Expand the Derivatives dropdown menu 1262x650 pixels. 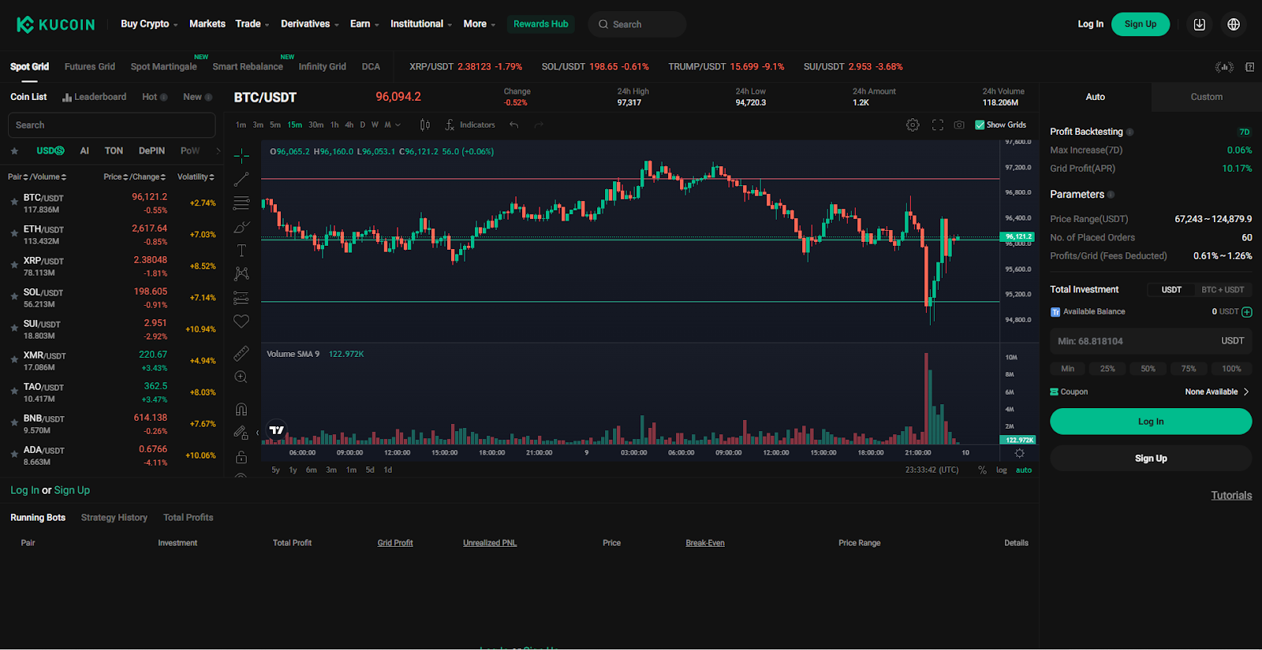click(x=310, y=24)
